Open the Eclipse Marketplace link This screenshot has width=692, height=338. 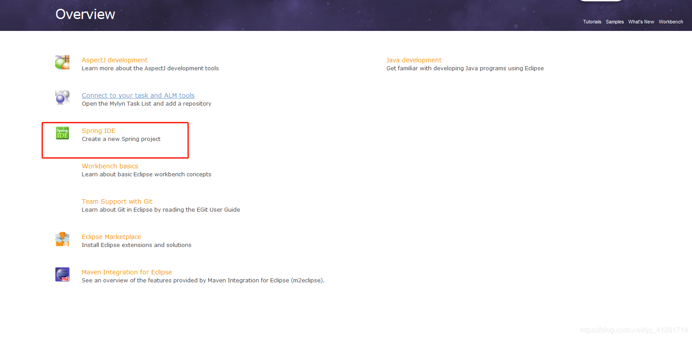pos(111,237)
